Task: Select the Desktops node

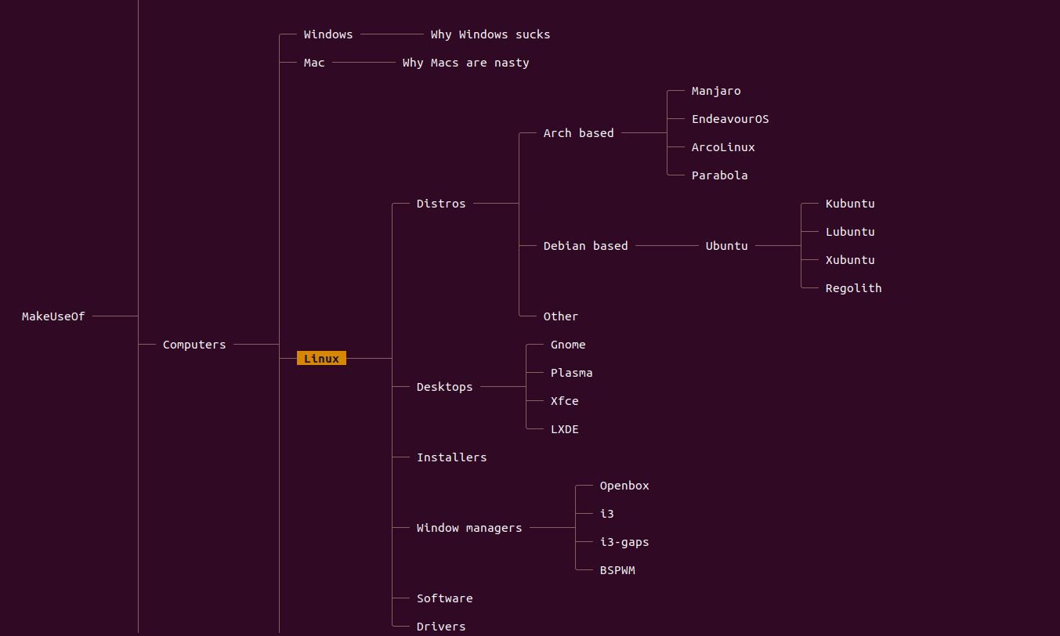Action: click(445, 387)
